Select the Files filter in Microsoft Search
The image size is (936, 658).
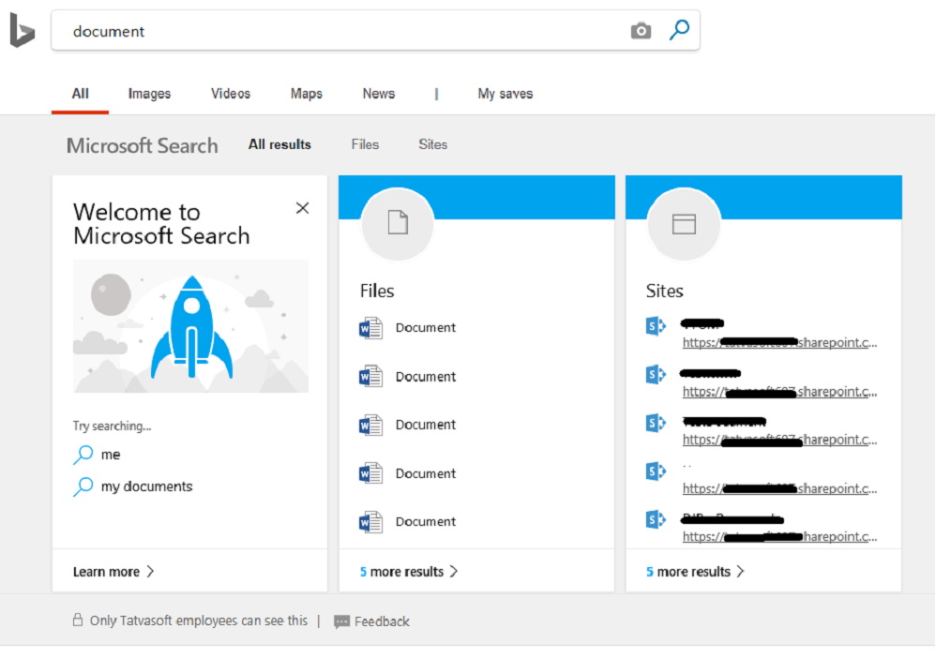pyautogui.click(x=365, y=144)
